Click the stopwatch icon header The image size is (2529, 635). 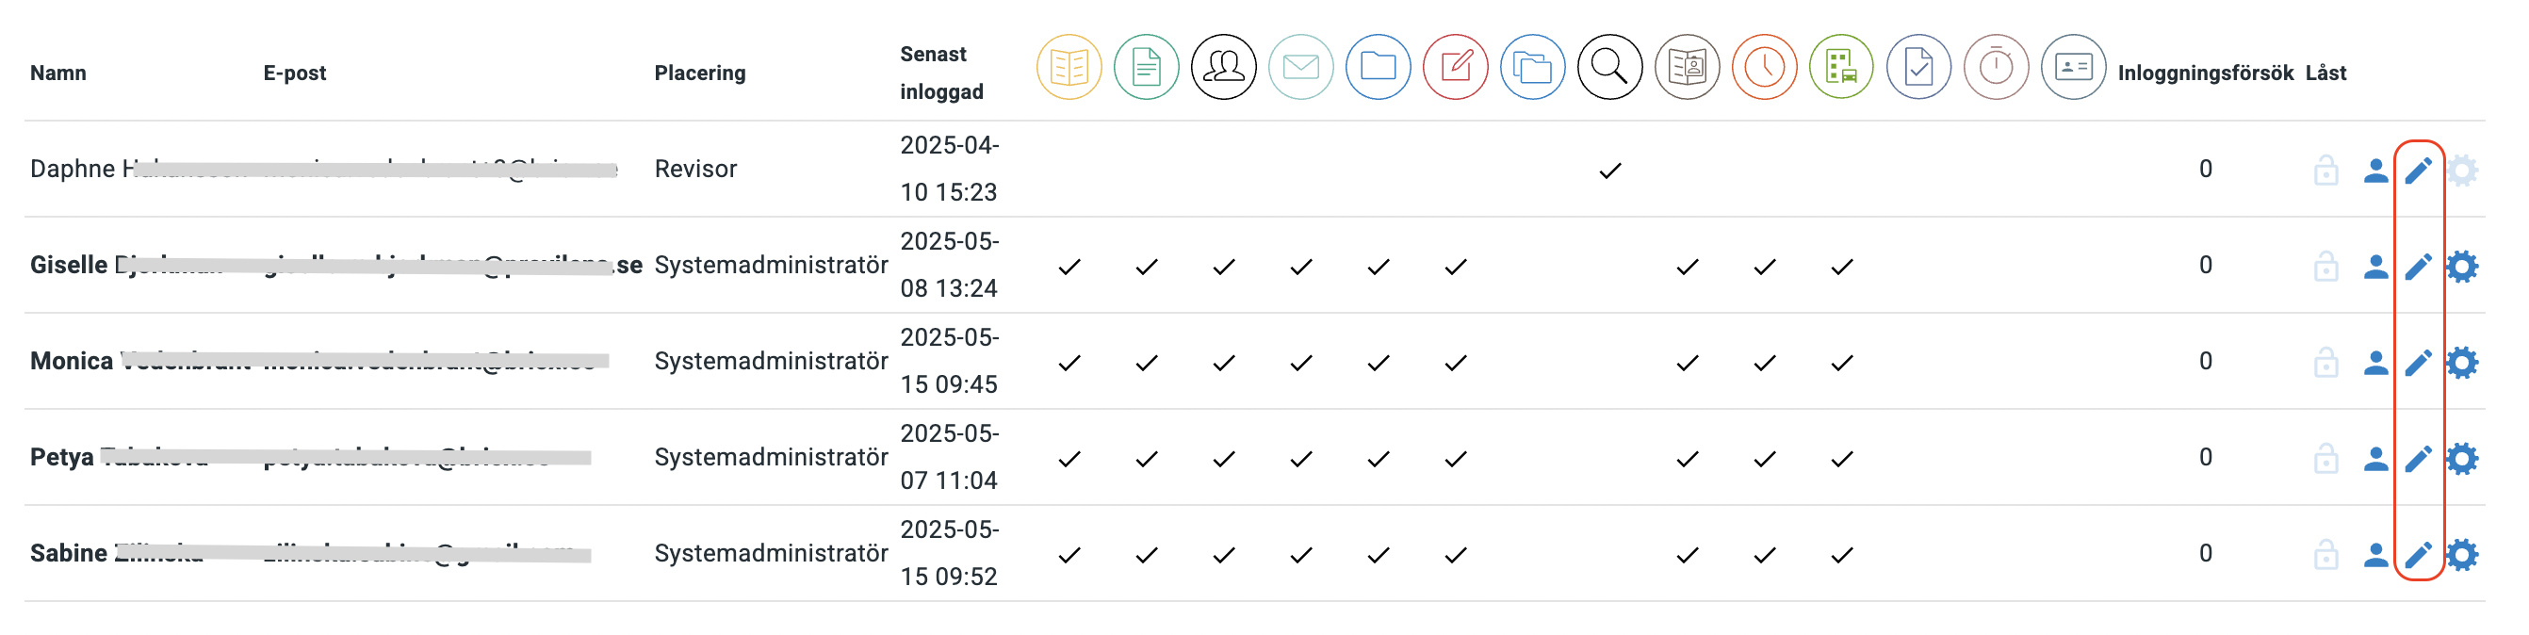tap(1996, 68)
